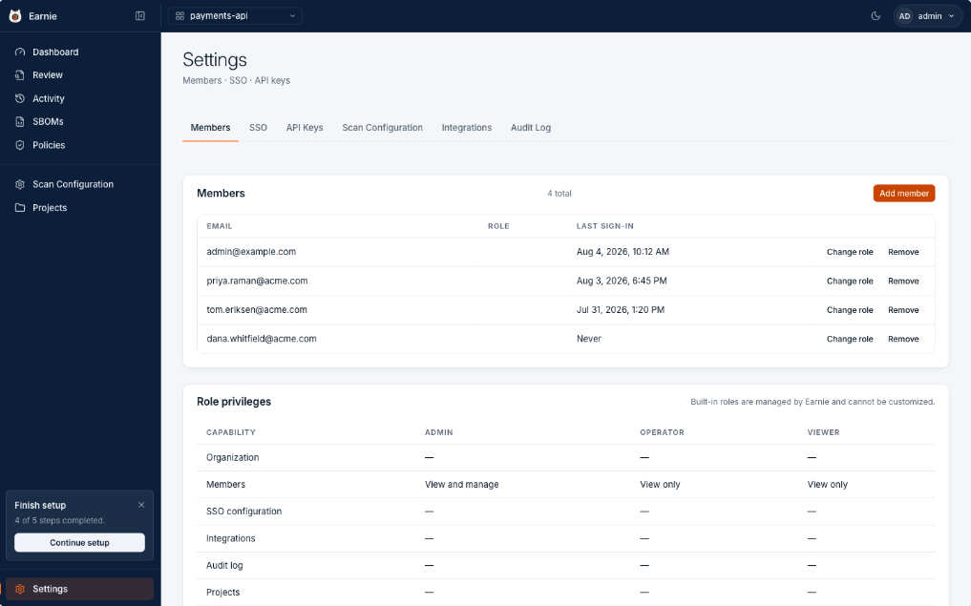Viewport: 971px width, 606px height.
Task: Click the Settings gear icon at sidebar bottom
Action: [20, 589]
